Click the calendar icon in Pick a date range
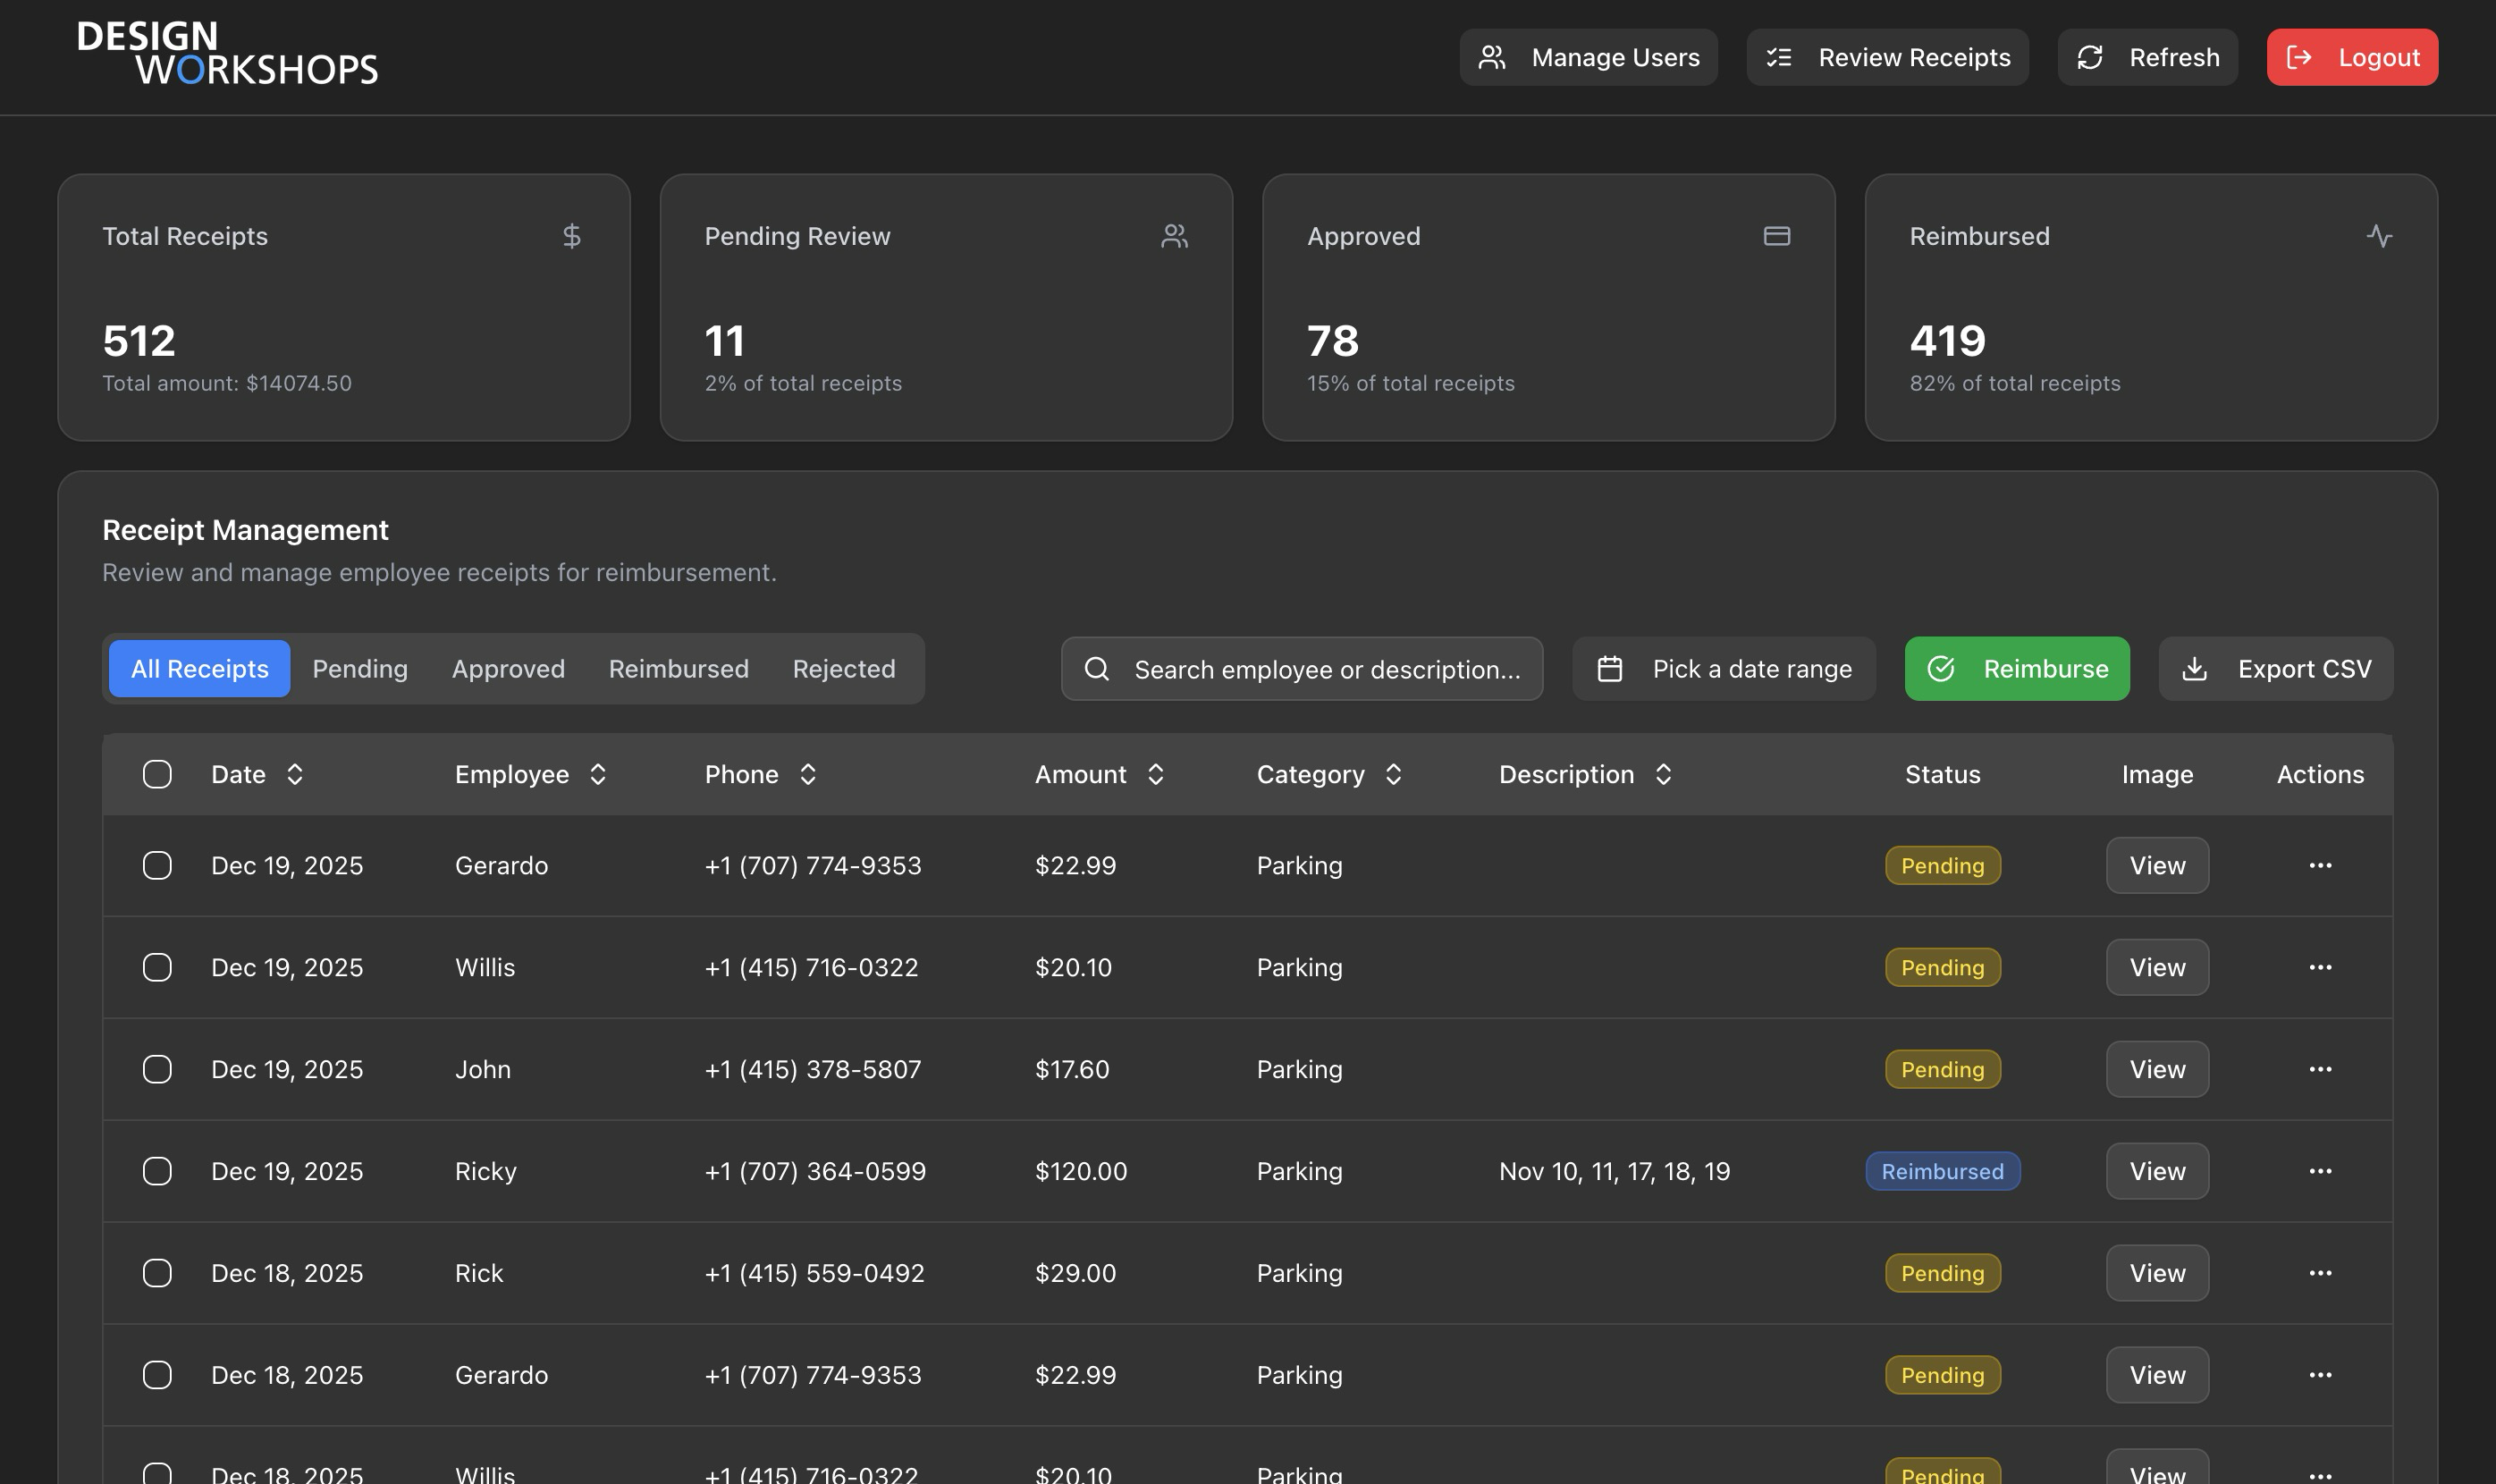Image resolution: width=2496 pixels, height=1484 pixels. tap(1610, 668)
